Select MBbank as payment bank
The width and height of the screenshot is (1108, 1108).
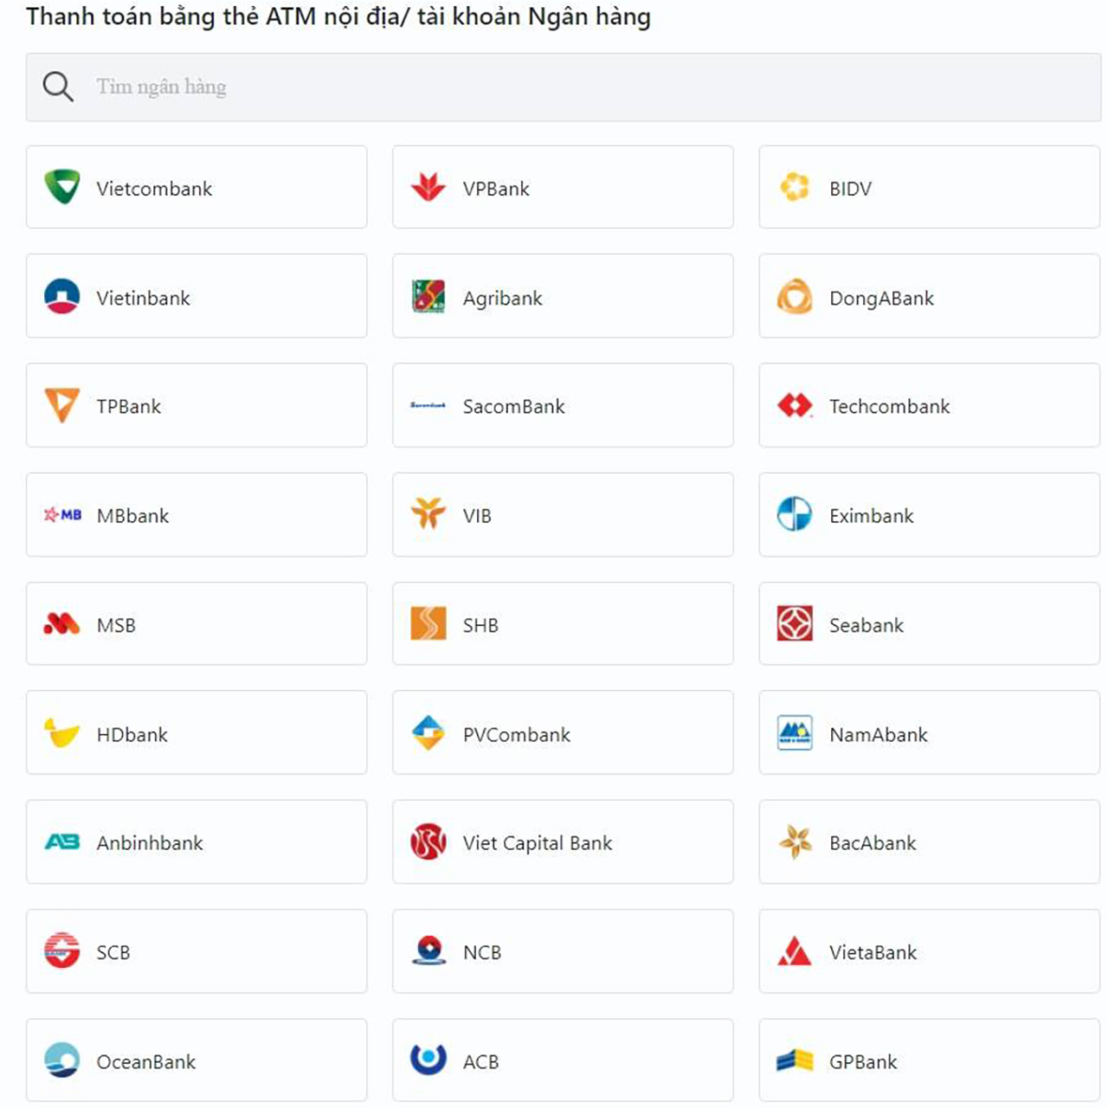click(x=196, y=514)
